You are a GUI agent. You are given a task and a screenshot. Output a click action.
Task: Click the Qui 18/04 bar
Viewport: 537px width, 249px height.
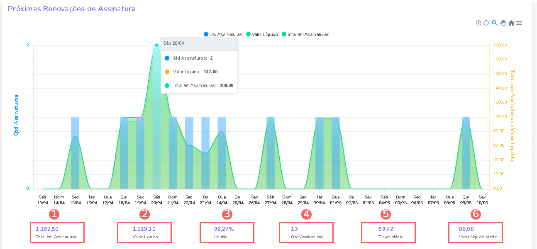(x=124, y=153)
